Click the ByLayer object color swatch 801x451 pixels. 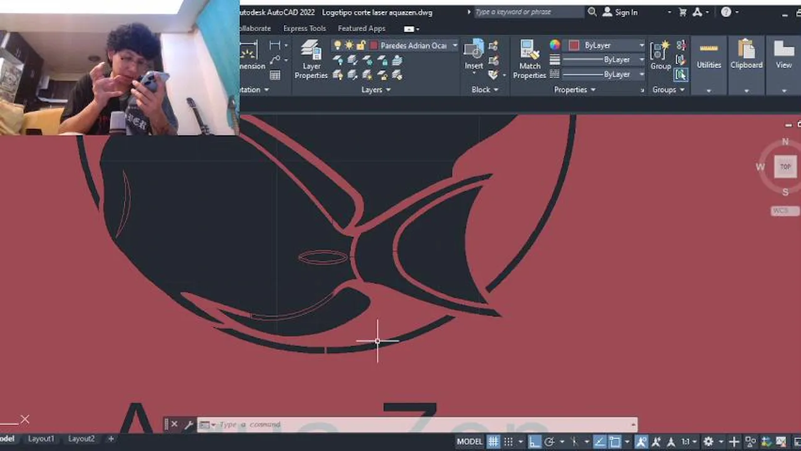tap(574, 45)
